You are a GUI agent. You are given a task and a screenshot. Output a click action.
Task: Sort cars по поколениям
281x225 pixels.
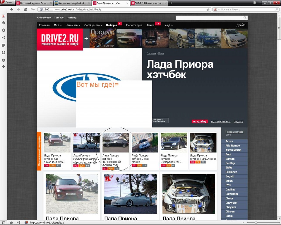point(221,122)
